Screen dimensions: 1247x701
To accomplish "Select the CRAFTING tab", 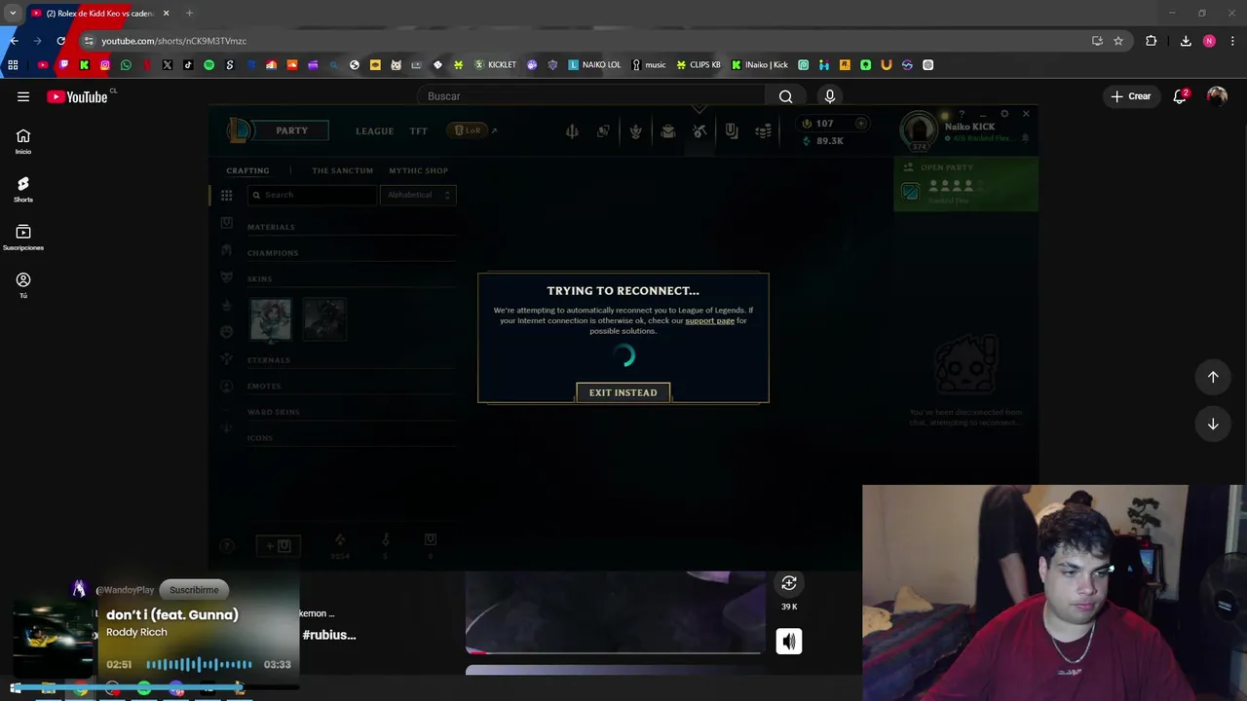I will click(247, 170).
